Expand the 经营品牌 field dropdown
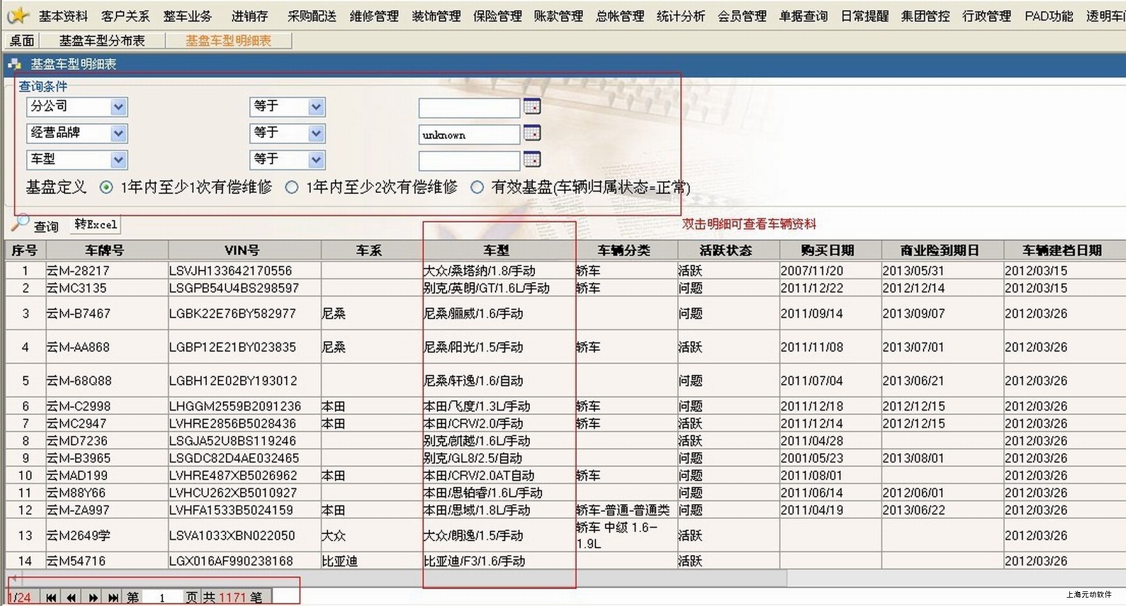 (x=118, y=134)
